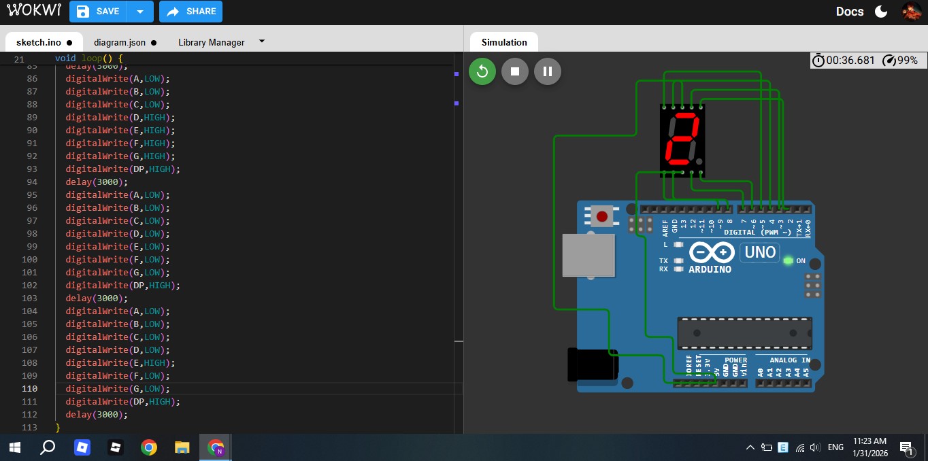This screenshot has height=461, width=928.
Task: Click the simulation performance 99% gauge
Action: (900, 61)
